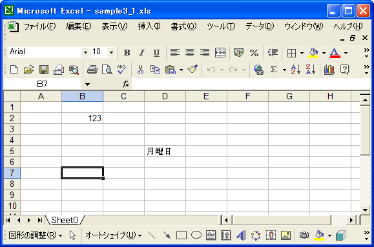Viewport: 374px width, 247px height.
Task: Select the Line drawing tool
Action: 151,235
